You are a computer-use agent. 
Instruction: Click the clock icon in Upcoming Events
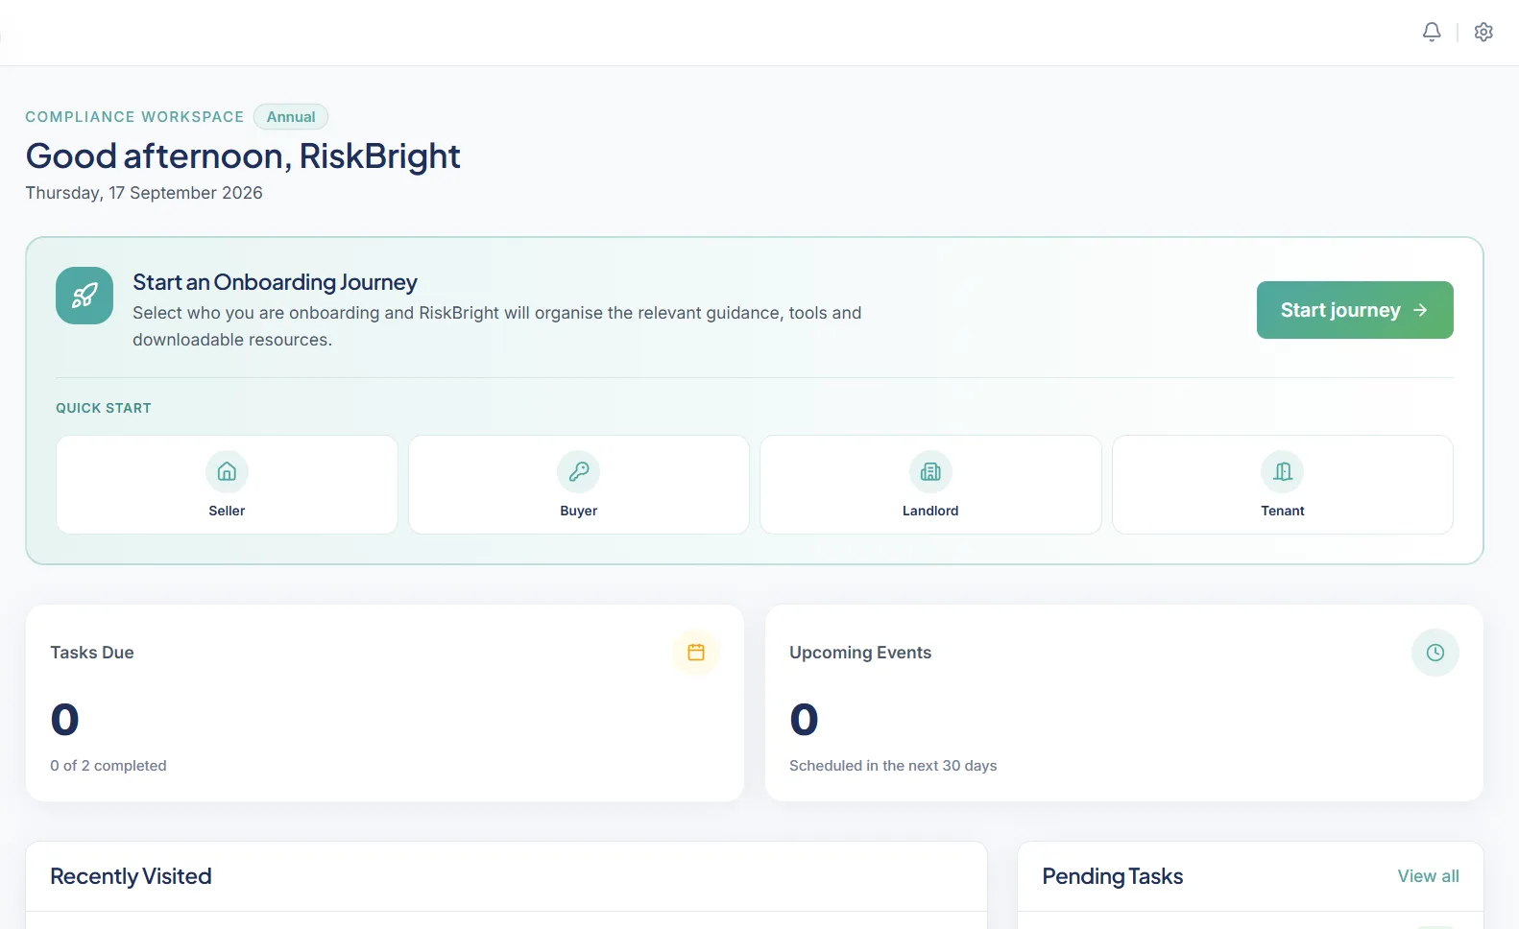[1435, 653]
